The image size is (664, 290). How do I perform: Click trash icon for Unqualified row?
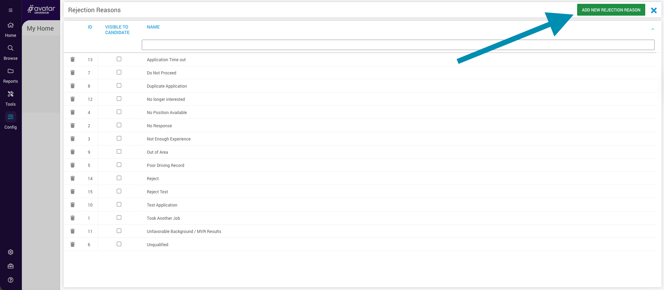click(x=73, y=244)
